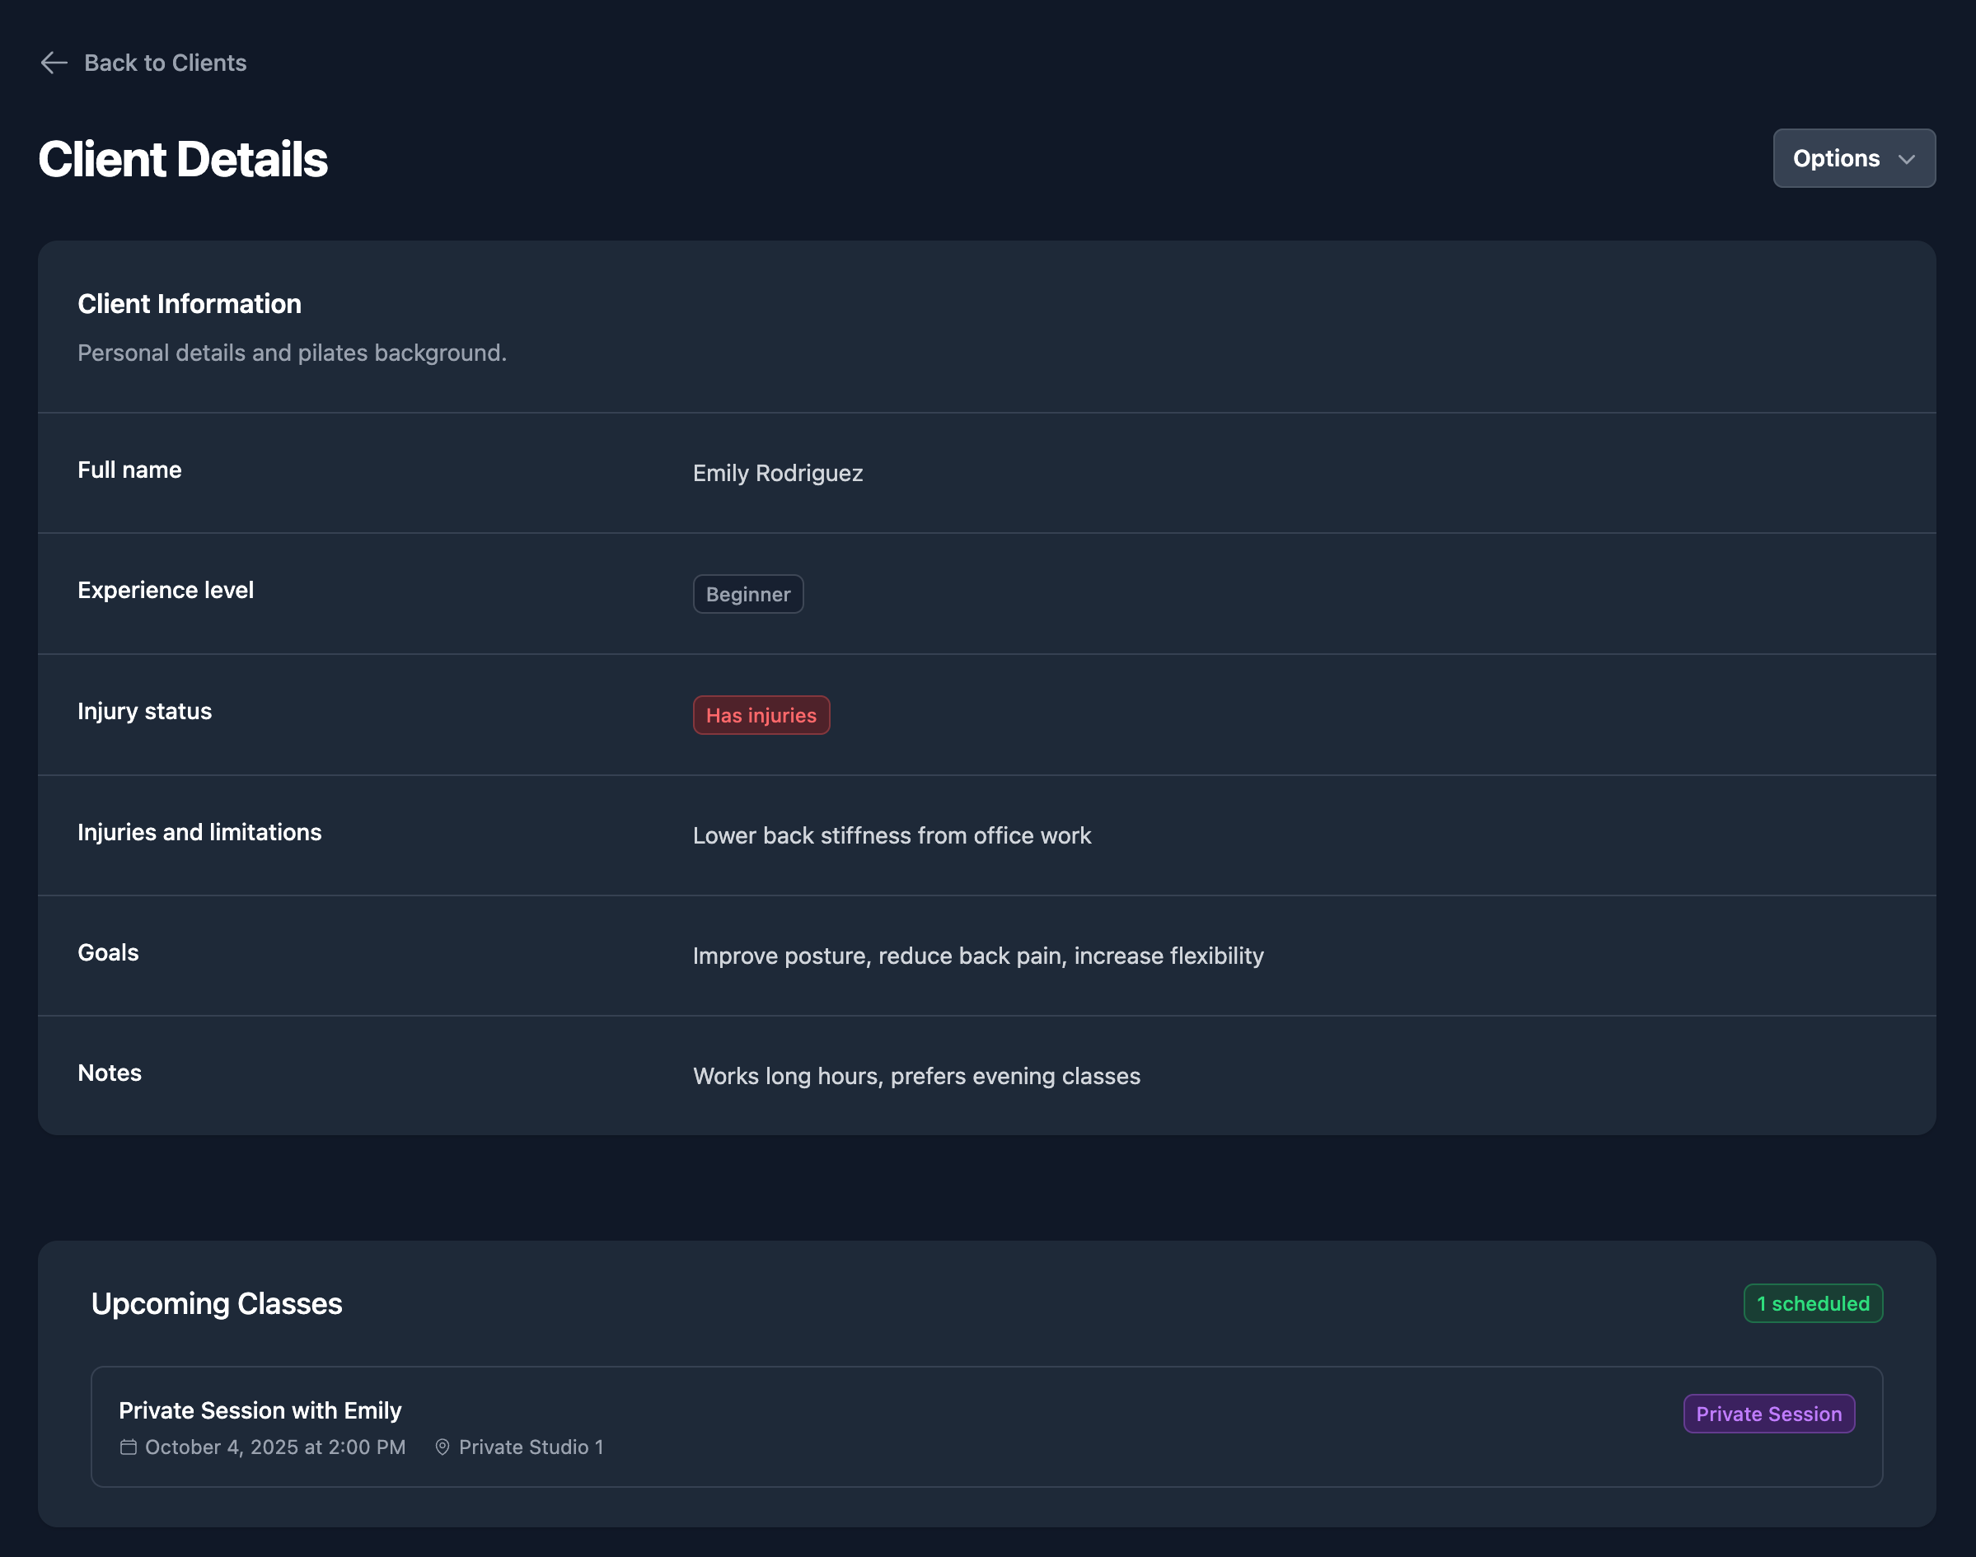
Task: Toggle the Has injuries status badge
Action: tap(761, 715)
